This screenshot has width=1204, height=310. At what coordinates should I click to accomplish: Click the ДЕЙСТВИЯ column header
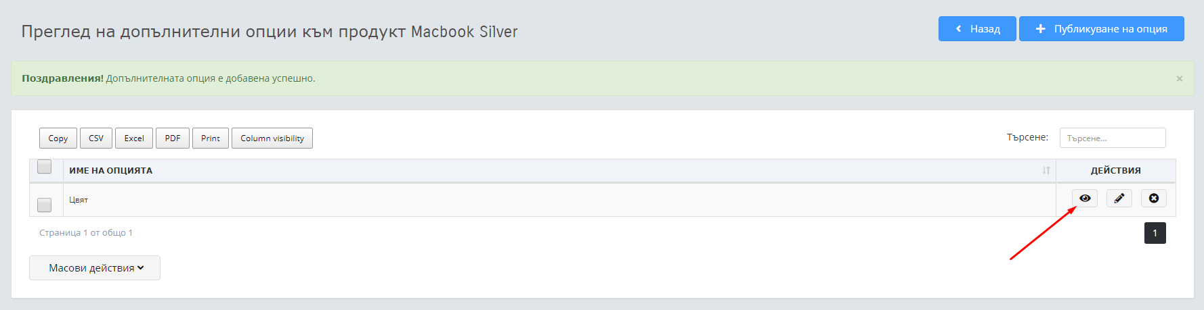pos(1116,170)
